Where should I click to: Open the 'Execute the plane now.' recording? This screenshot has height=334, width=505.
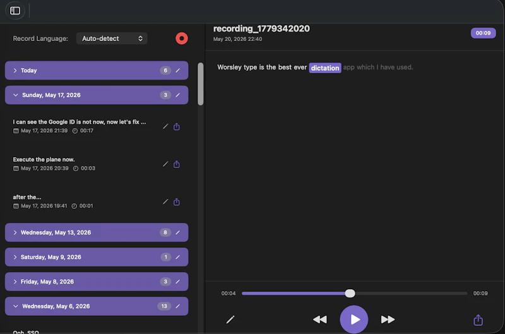pyautogui.click(x=97, y=164)
